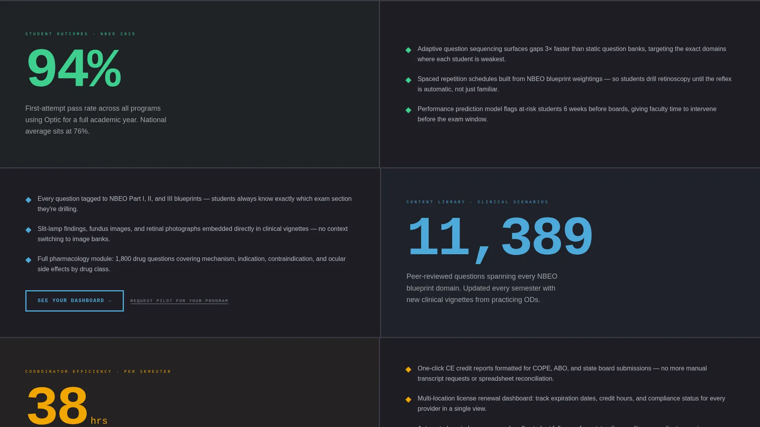Click the CONTENT LIBRARY · CLINICAL SCENARIOS label
Screen dimensions: 760x427
477,202
